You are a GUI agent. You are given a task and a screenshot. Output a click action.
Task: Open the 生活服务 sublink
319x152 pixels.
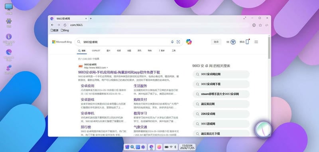[140, 86]
